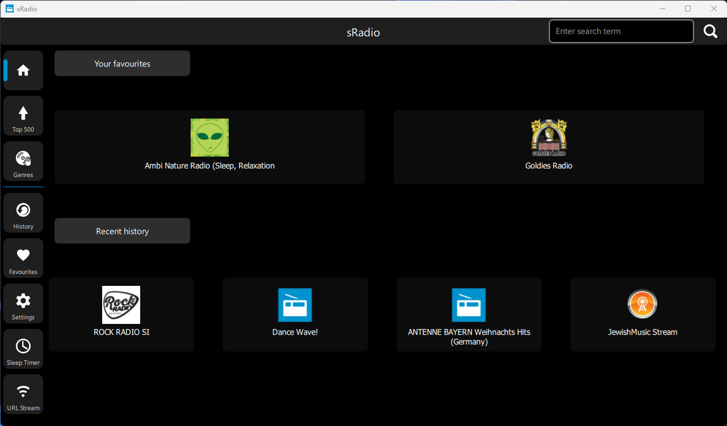Viewport: 727px width, 426px height.
Task: Open the Top 500 arrow icon
Action: point(23,113)
